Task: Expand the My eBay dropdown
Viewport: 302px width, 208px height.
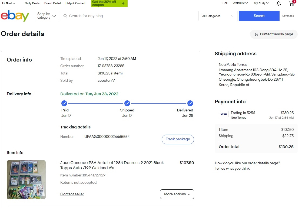Action: click(x=261, y=3)
